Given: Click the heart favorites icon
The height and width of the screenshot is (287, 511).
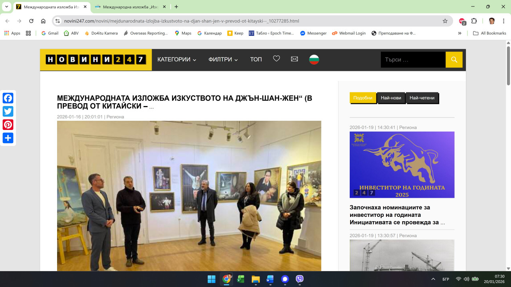Looking at the screenshot, I should click(276, 59).
